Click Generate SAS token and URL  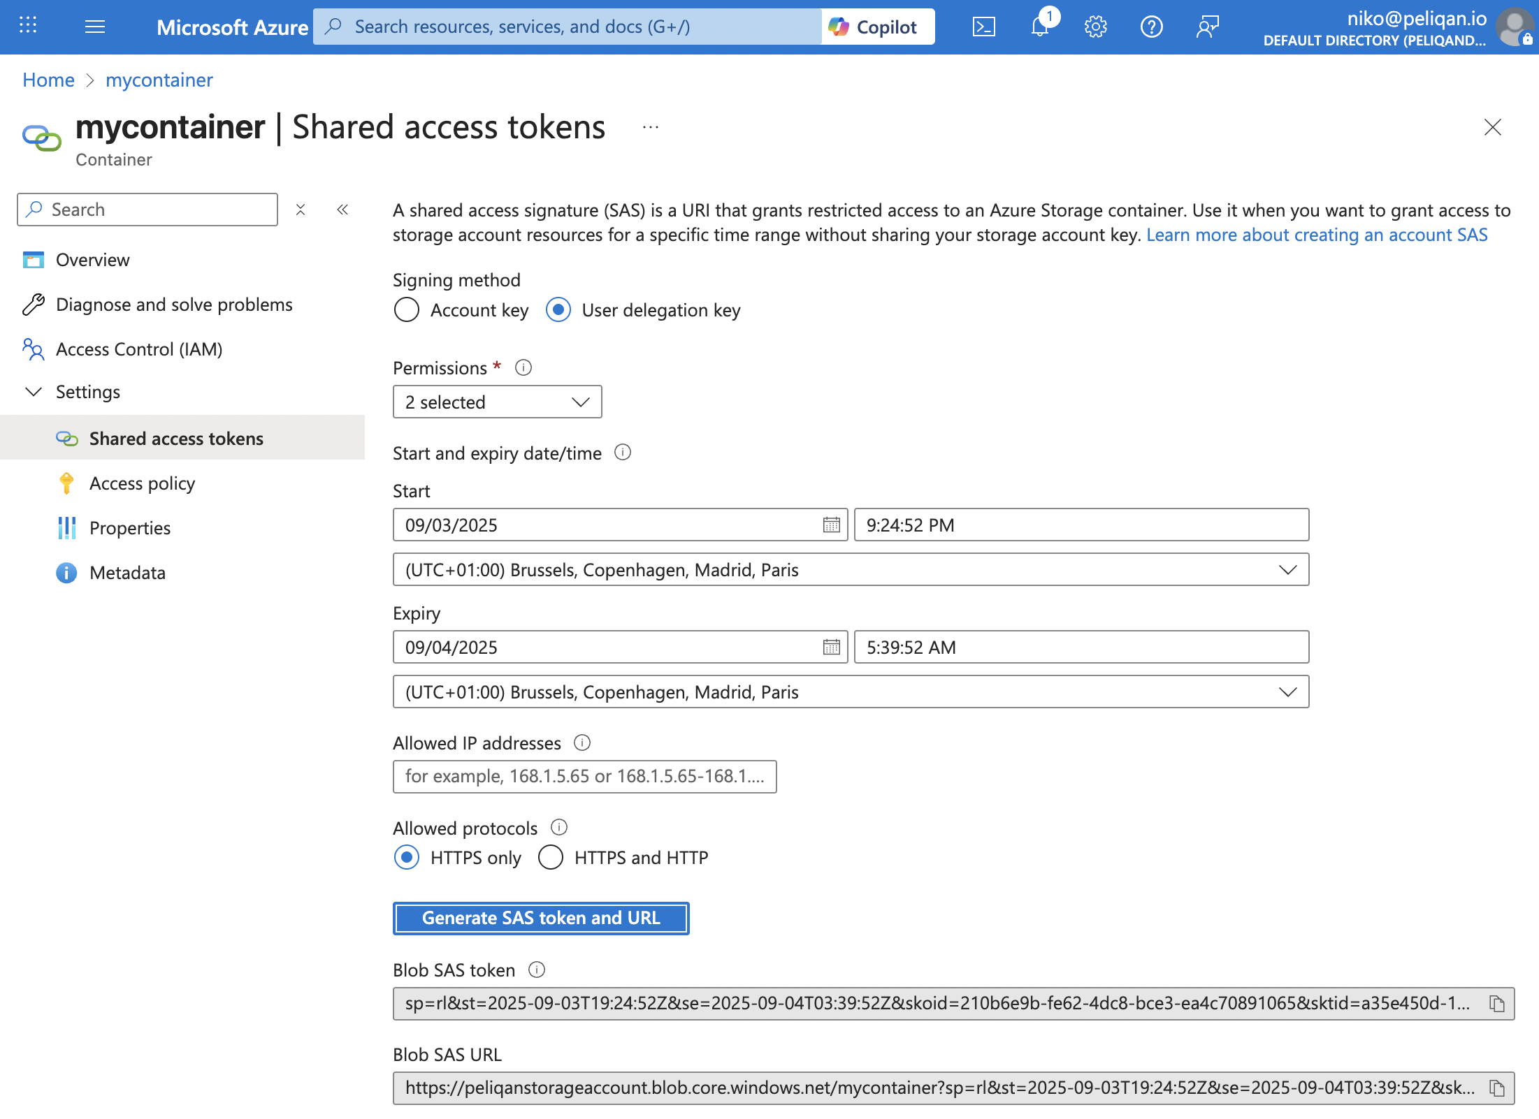541,918
